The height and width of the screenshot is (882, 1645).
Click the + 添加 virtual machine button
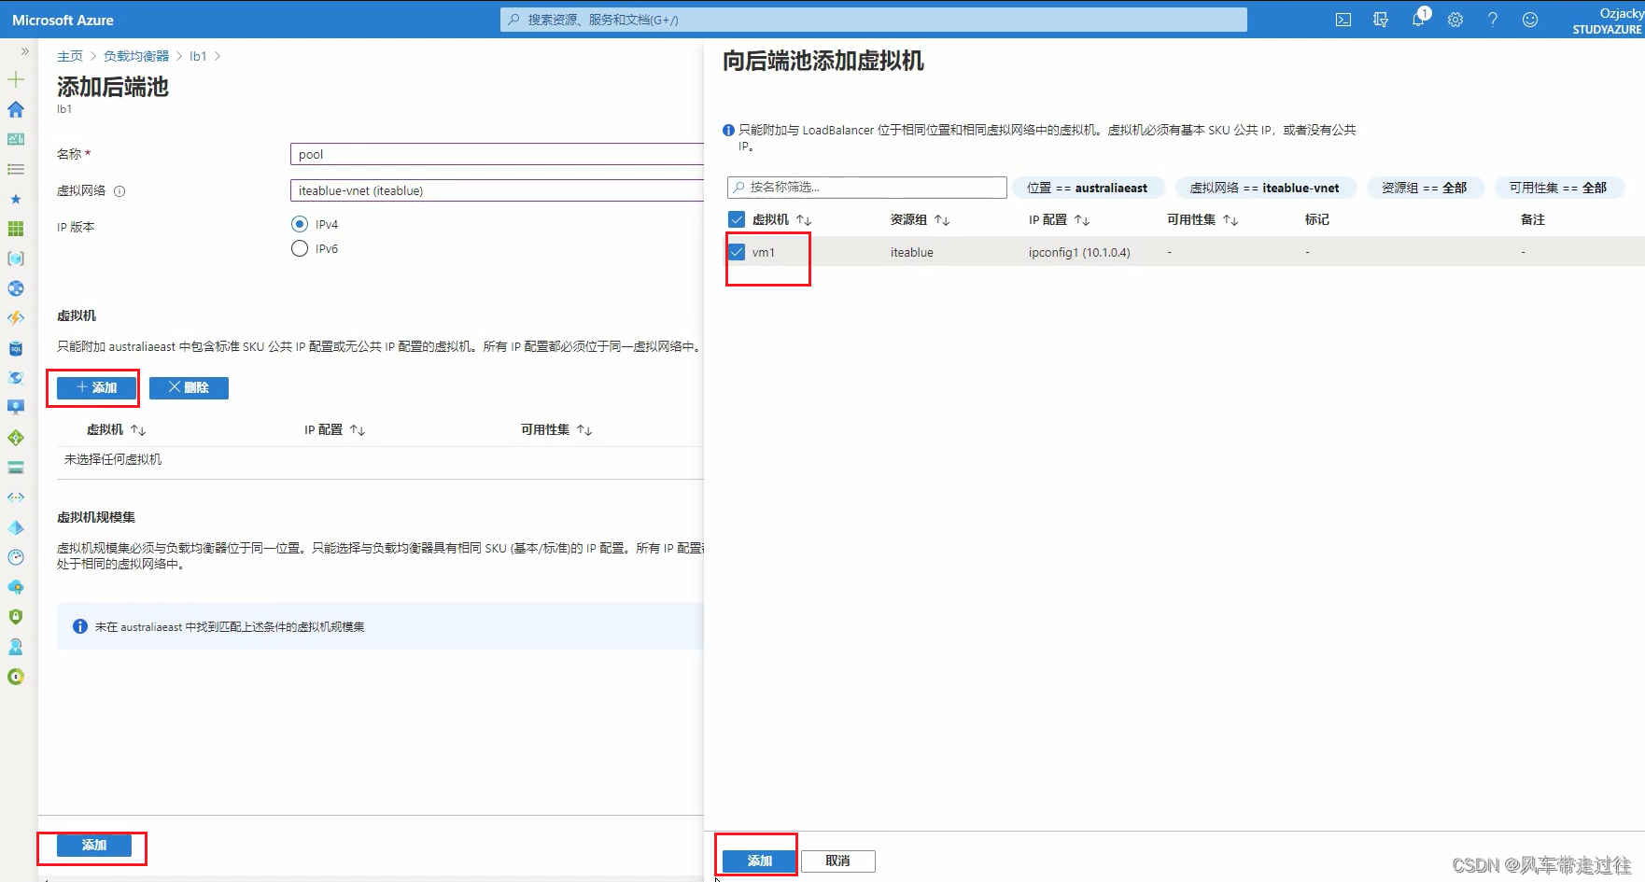[x=97, y=387]
